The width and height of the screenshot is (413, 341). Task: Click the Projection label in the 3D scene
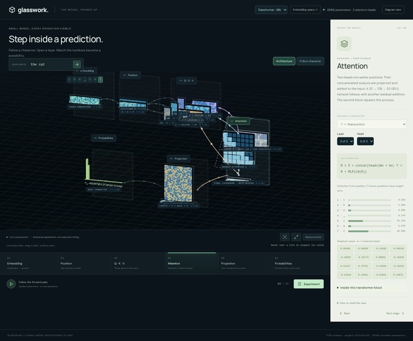(179, 159)
